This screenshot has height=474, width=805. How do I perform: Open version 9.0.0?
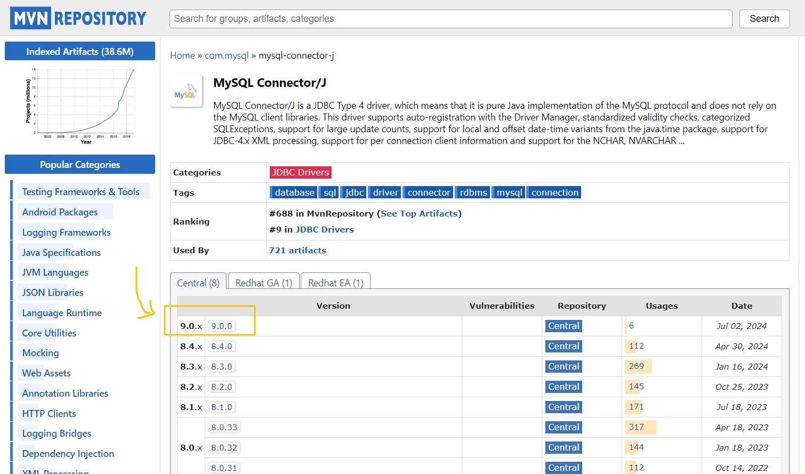coord(222,326)
